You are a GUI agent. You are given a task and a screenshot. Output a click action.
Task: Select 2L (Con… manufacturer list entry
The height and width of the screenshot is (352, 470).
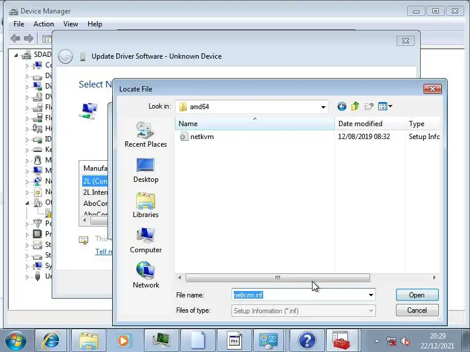point(95,181)
